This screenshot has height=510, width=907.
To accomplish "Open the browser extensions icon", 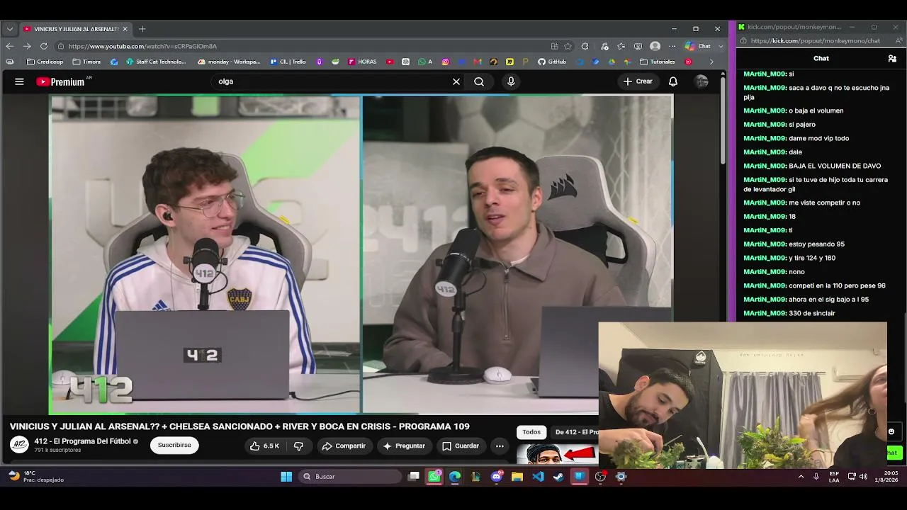I will point(585,46).
